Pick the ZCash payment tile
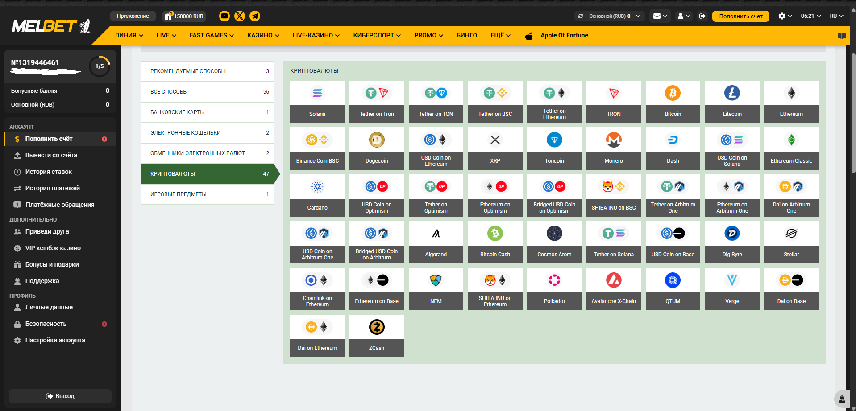The width and height of the screenshot is (856, 411). point(377,336)
